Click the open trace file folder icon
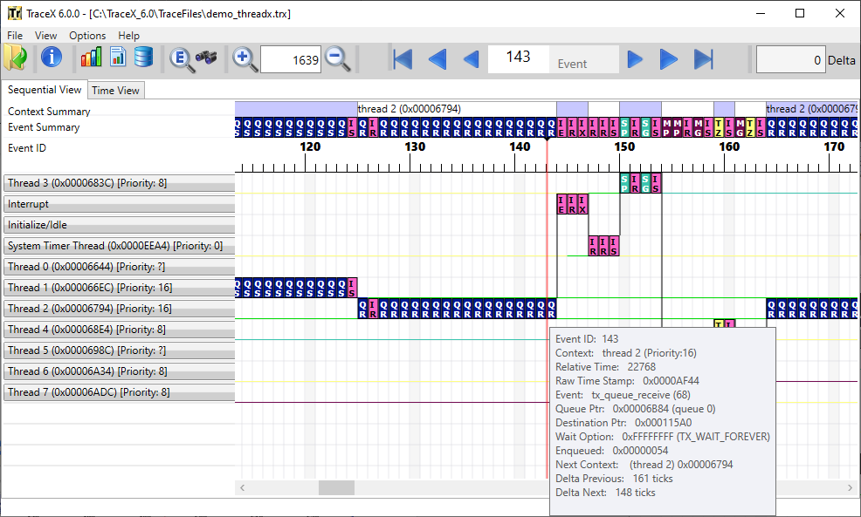861x517 pixels. click(x=16, y=58)
